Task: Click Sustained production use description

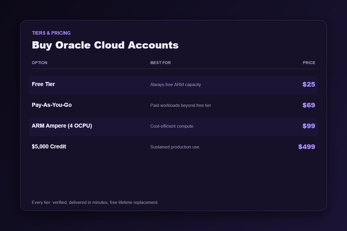Action: 175,147
